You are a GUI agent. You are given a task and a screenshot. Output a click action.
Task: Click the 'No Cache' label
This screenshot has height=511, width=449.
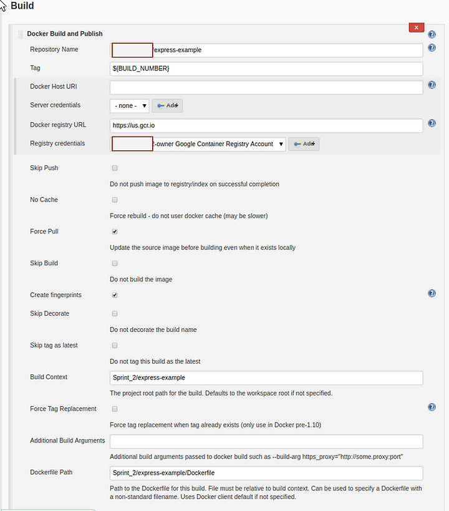coord(44,200)
